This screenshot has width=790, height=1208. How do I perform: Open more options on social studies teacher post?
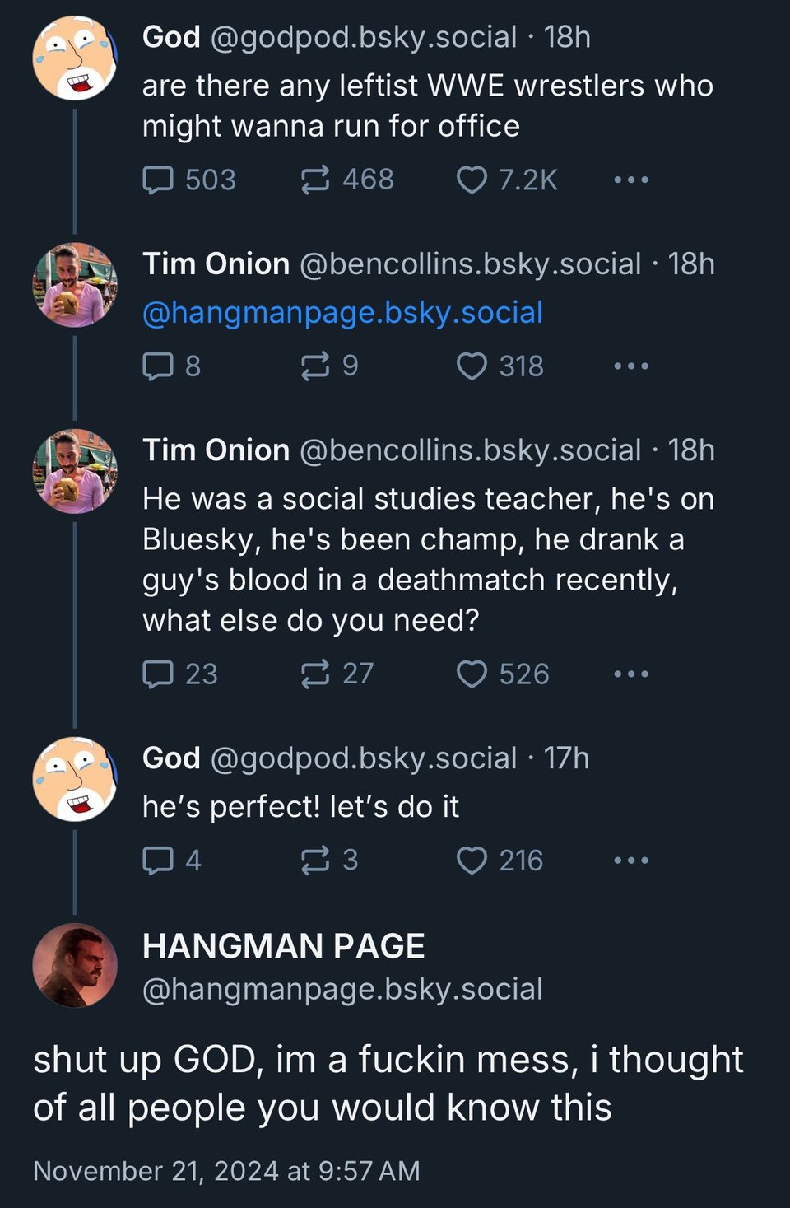click(x=631, y=674)
